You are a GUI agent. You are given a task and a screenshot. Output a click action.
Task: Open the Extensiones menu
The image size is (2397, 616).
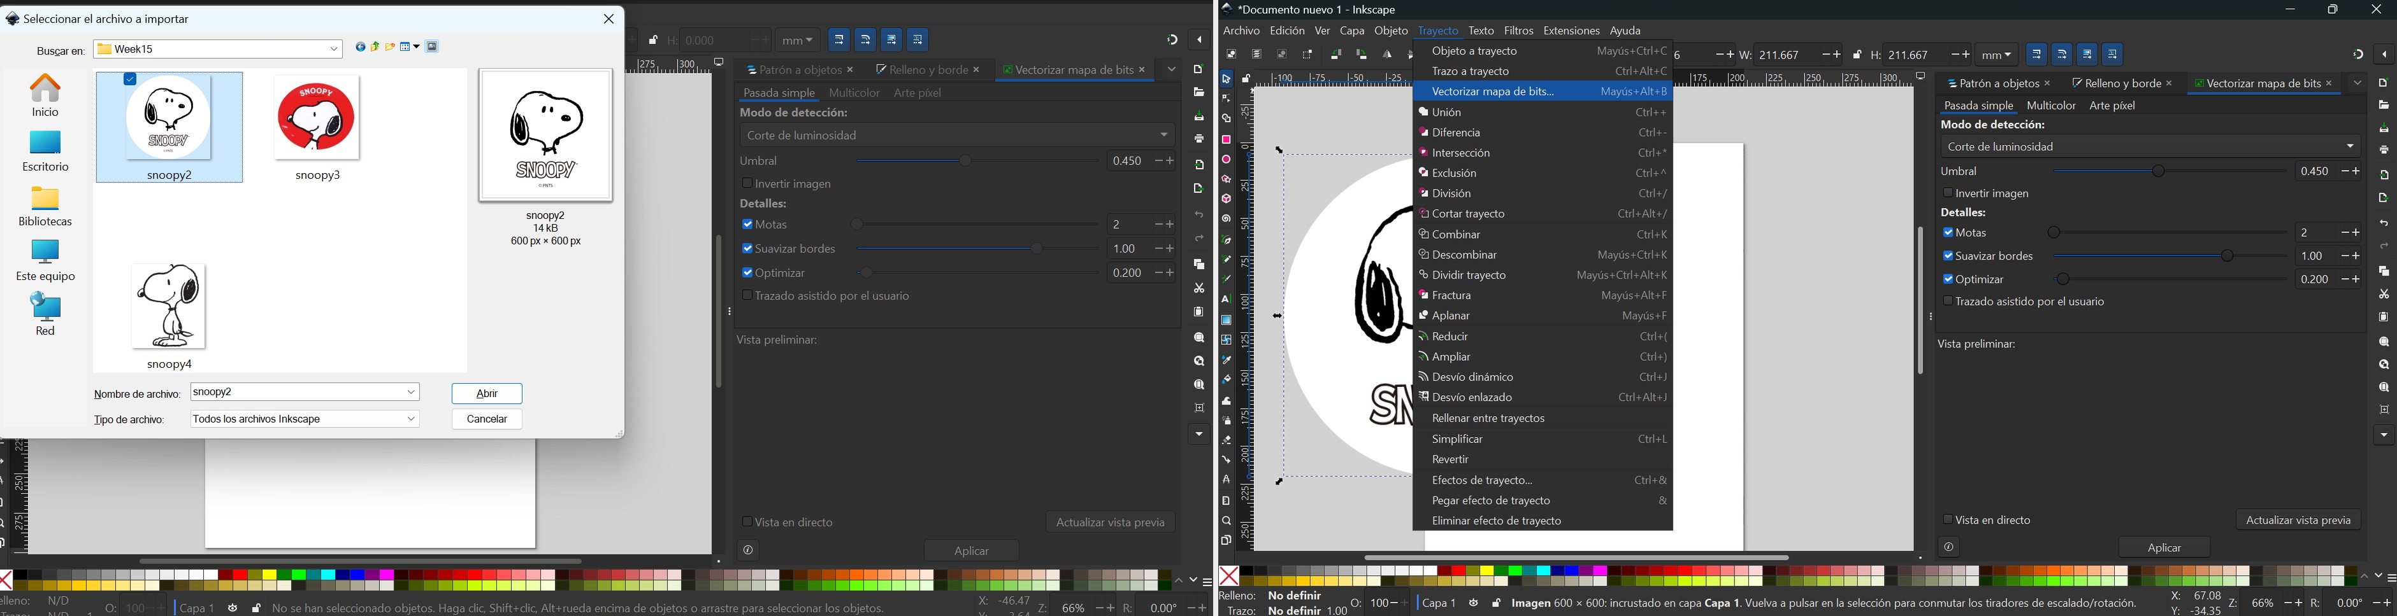click(1571, 31)
